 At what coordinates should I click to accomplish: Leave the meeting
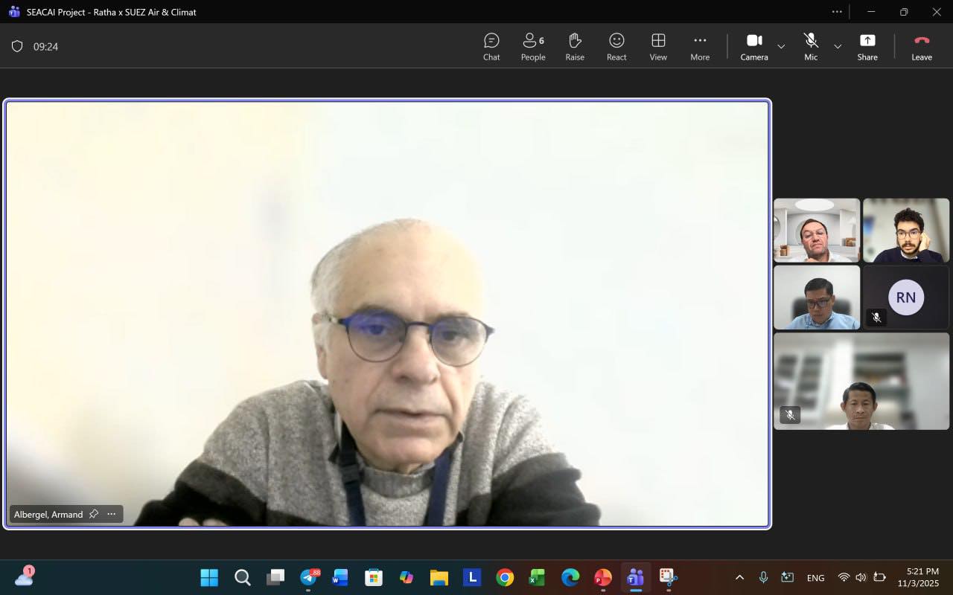[x=922, y=46]
